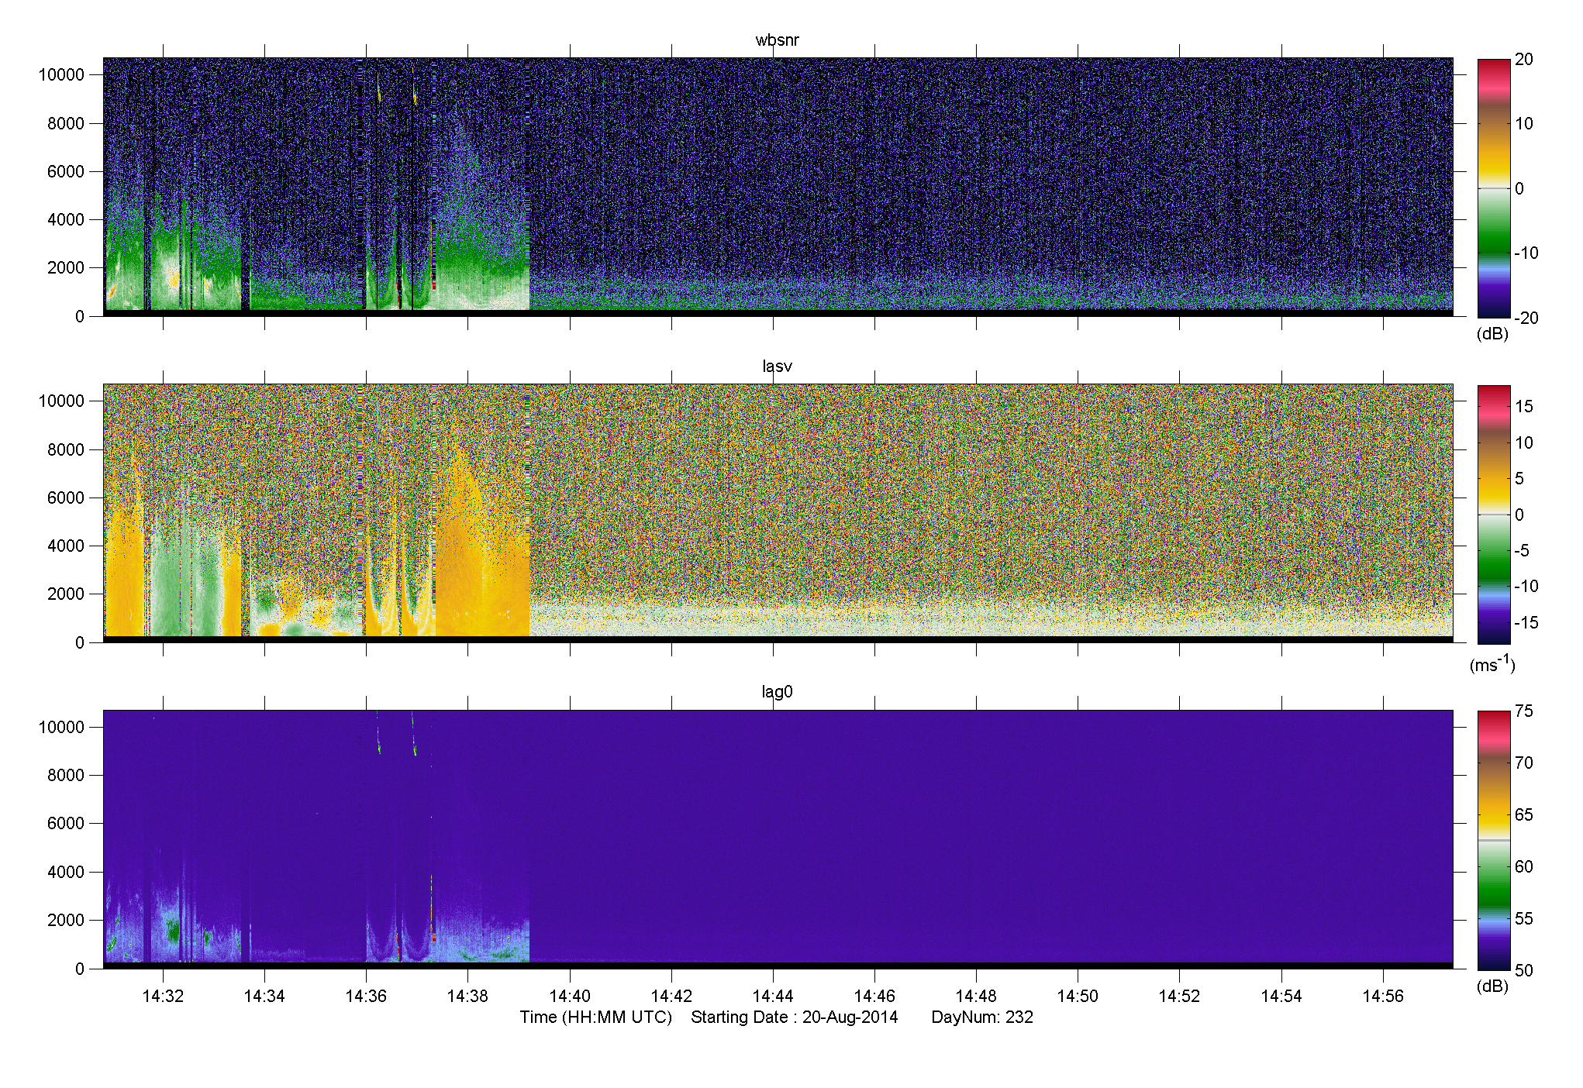The image size is (1583, 1088).
Task: Click 'Starting Date : 20-Aug-2014' text
Action: tap(795, 1017)
